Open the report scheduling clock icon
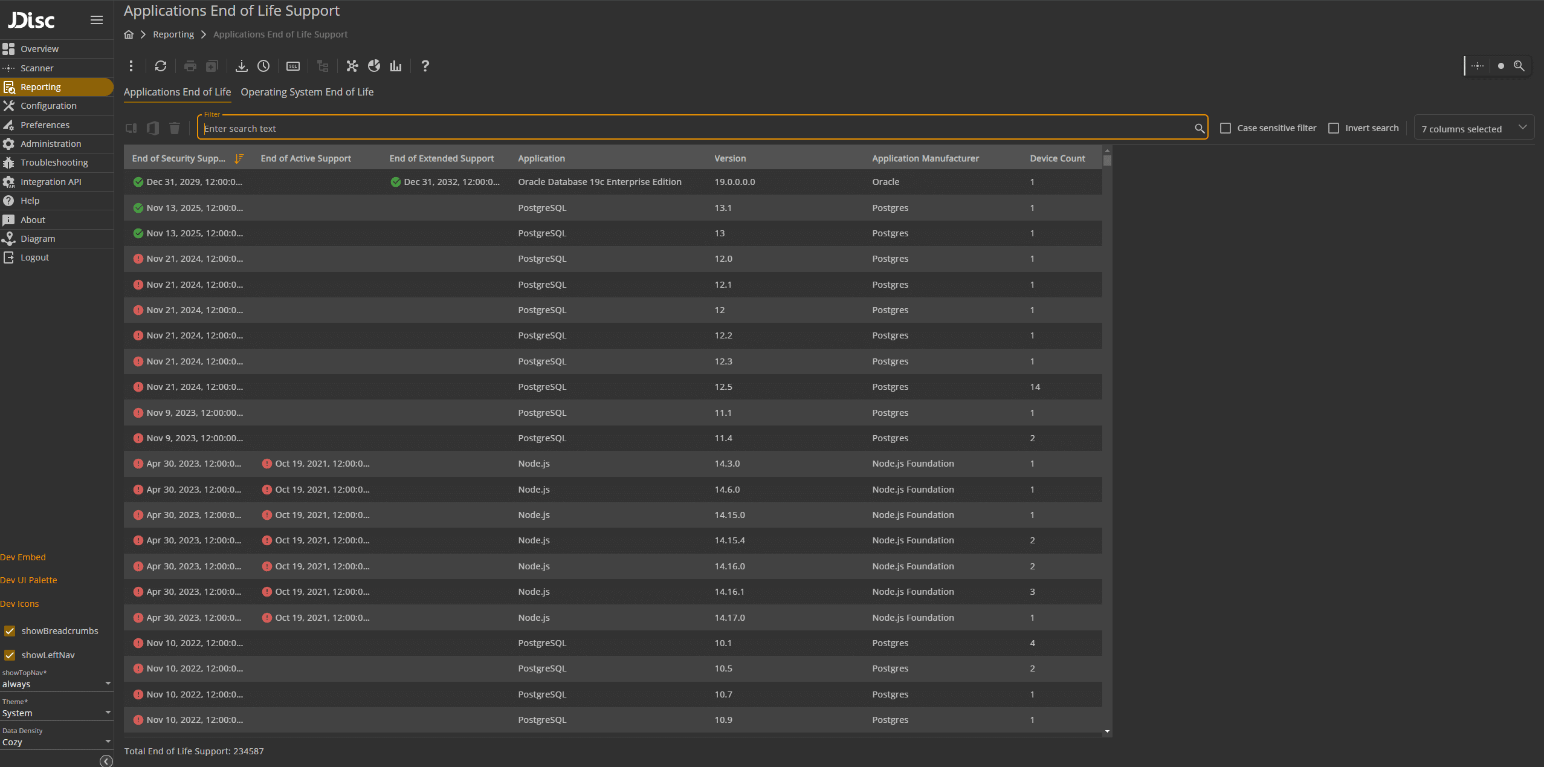This screenshot has height=767, width=1544. click(x=263, y=66)
